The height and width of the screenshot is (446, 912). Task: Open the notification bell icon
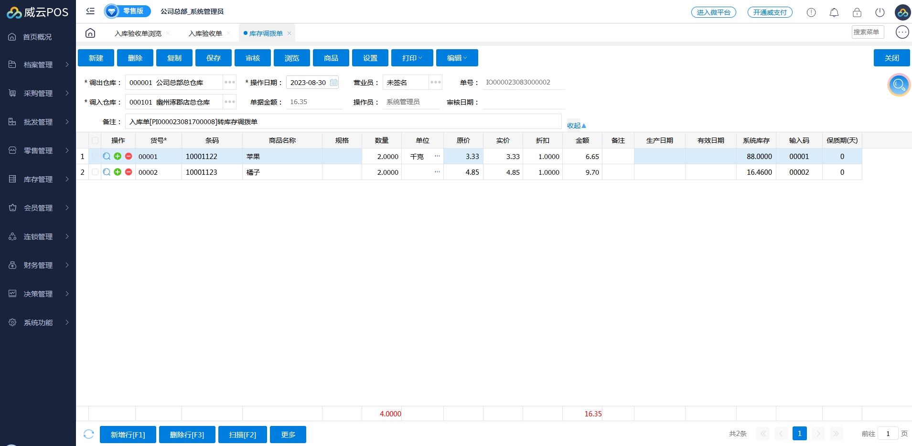point(834,12)
